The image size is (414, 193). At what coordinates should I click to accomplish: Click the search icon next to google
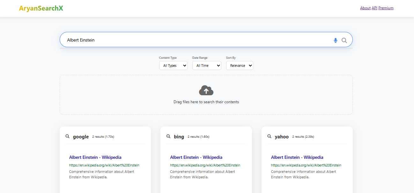67,136
